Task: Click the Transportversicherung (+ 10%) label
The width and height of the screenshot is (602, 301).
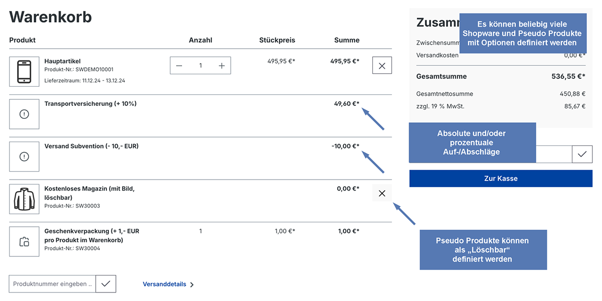Action: coord(90,104)
